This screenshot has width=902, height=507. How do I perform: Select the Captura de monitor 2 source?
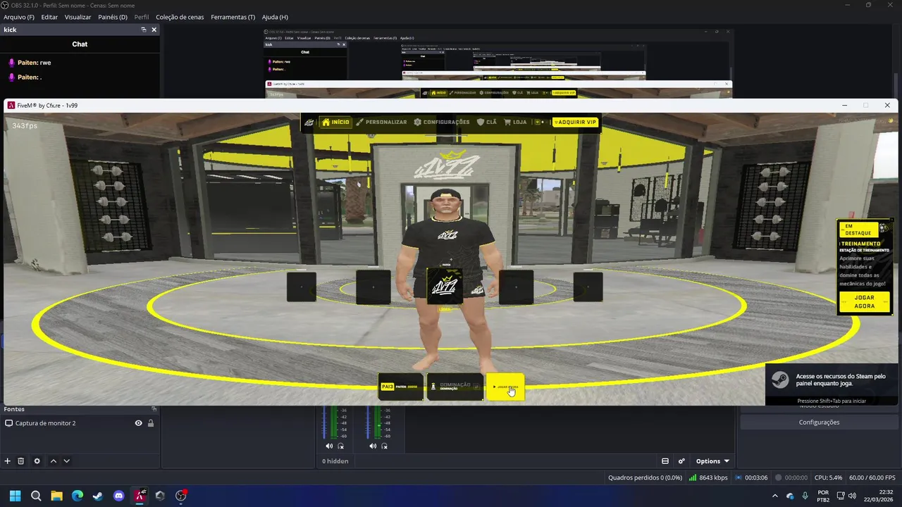coord(80,423)
